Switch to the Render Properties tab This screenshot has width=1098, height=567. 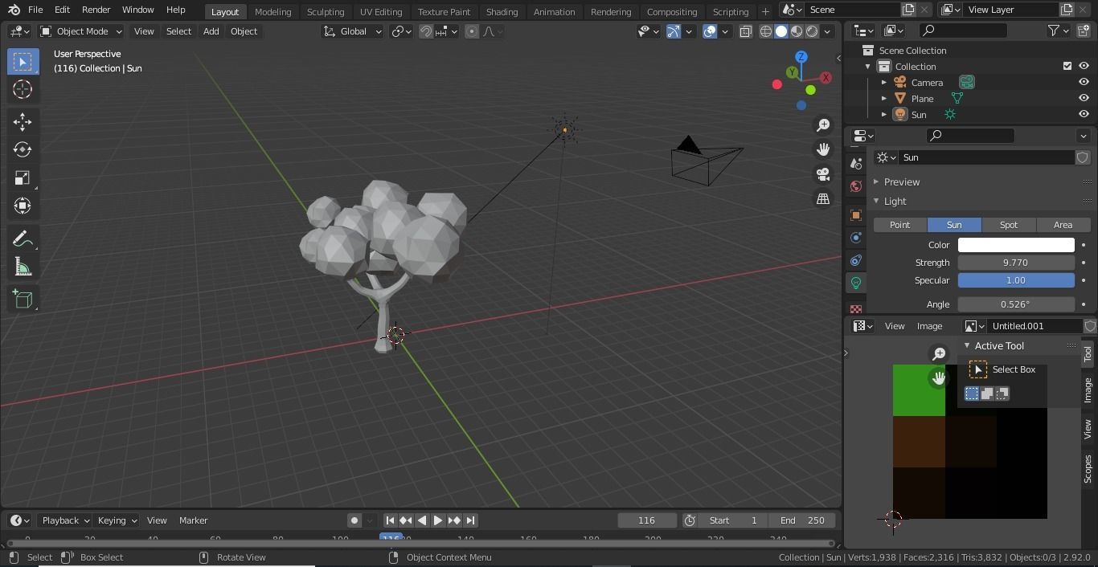click(855, 163)
